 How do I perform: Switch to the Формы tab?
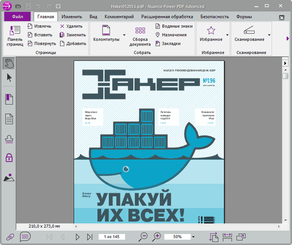(x=244, y=17)
